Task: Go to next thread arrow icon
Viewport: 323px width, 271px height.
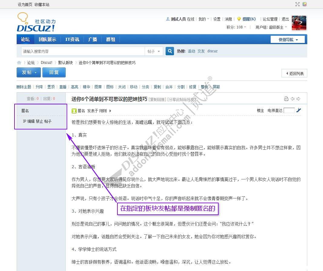Action: 298,99
